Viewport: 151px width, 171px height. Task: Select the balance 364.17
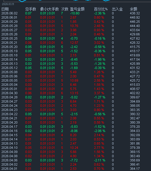[135, 169]
